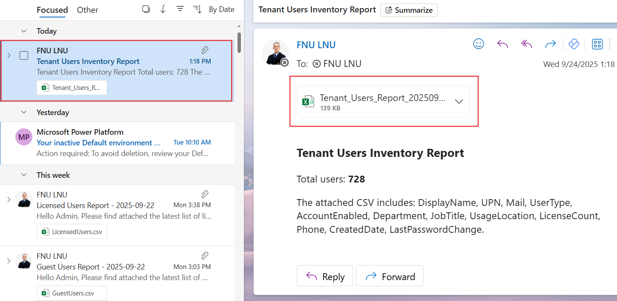Click the emoji reaction smiley icon
The width and height of the screenshot is (617, 301).
coord(479,44)
